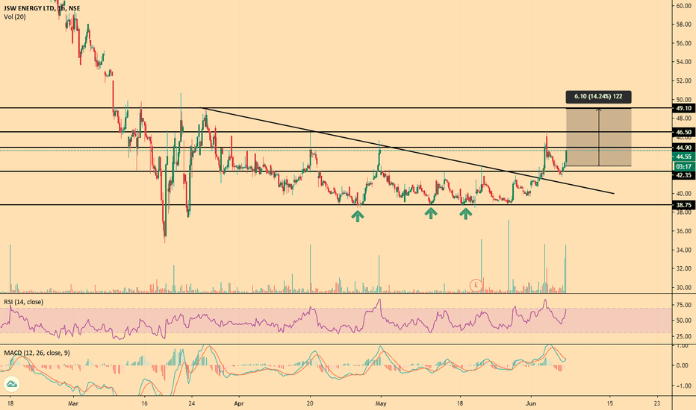Screen dimensions: 696x410
Task: Click the 32.00 price axis value
Action: click(683, 268)
